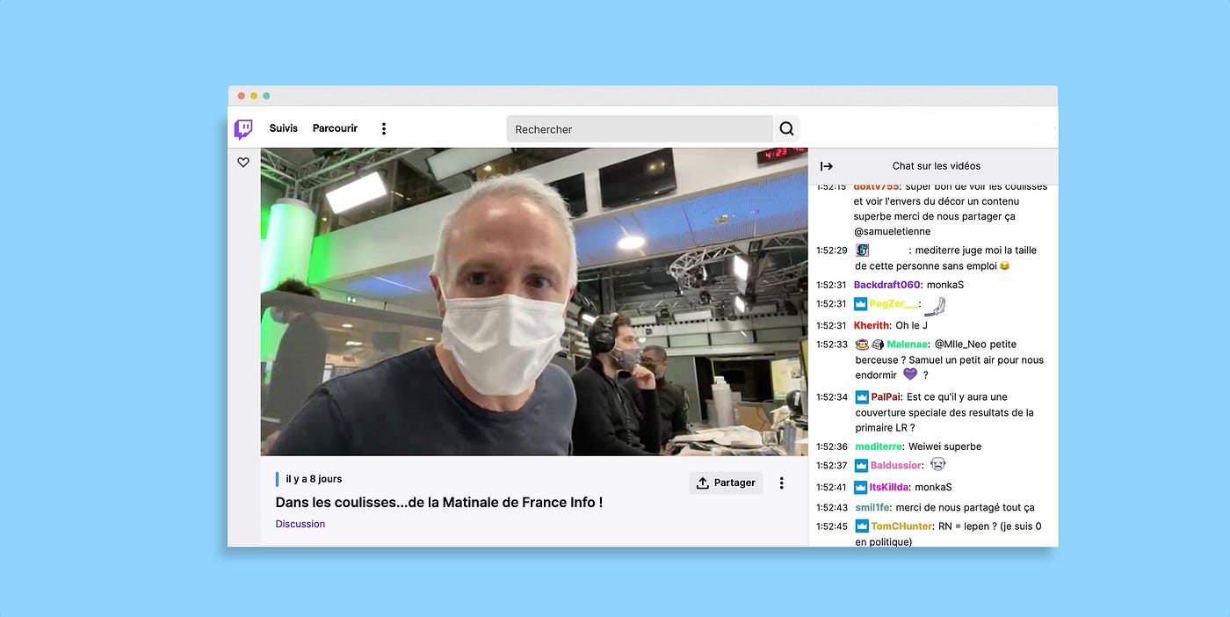Open PalPai username in chat
Screen dimensions: 1230x617
click(886, 397)
